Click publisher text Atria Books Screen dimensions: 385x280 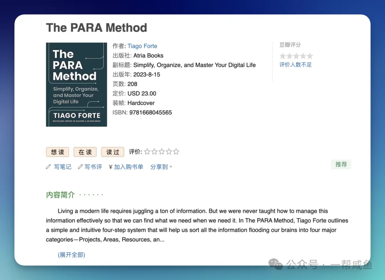point(148,56)
